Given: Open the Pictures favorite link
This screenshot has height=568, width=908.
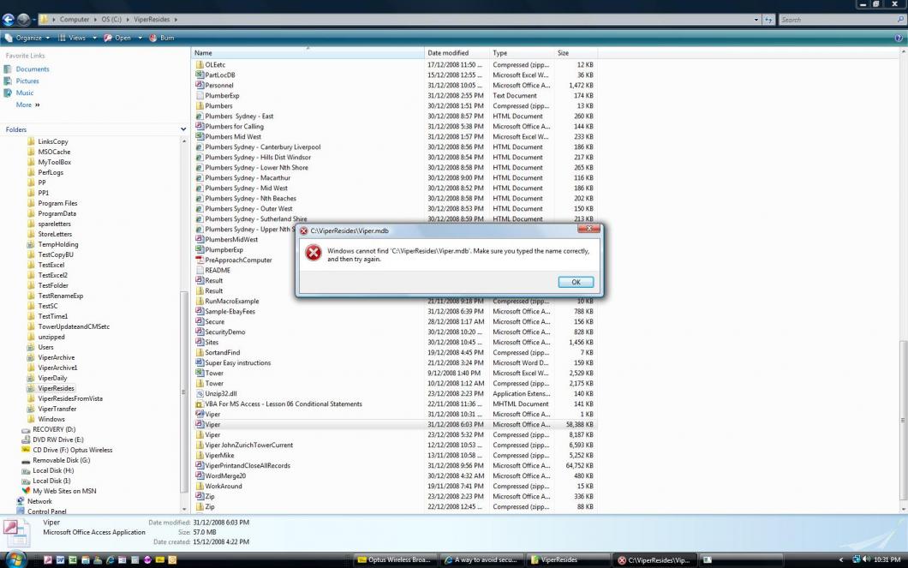Looking at the screenshot, I should [27, 81].
